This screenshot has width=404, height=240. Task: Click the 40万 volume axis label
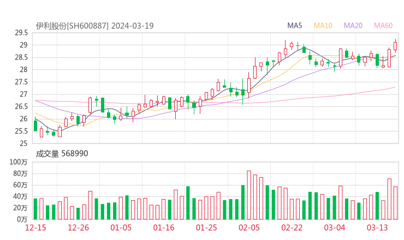pyautogui.click(x=20, y=197)
